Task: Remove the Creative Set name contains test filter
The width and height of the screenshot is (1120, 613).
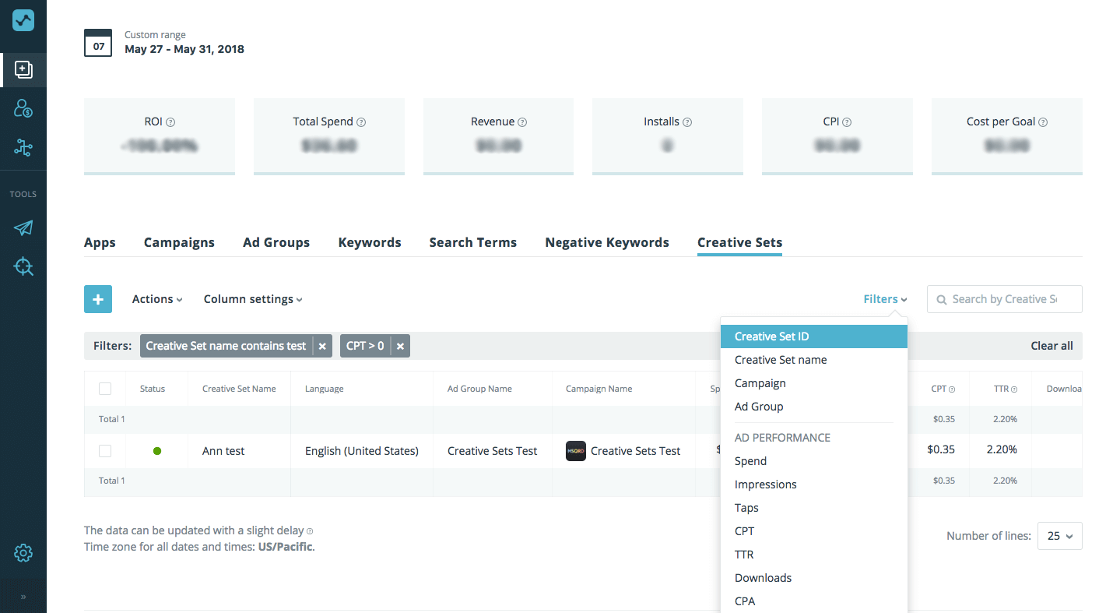Action: [322, 347]
